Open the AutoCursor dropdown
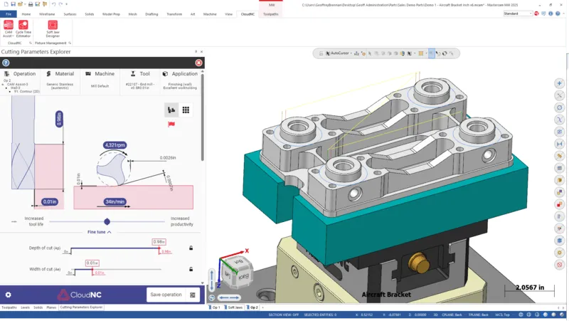 click(x=351, y=53)
